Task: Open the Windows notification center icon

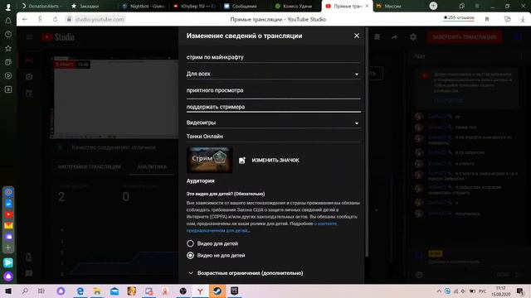Action: click(520, 291)
